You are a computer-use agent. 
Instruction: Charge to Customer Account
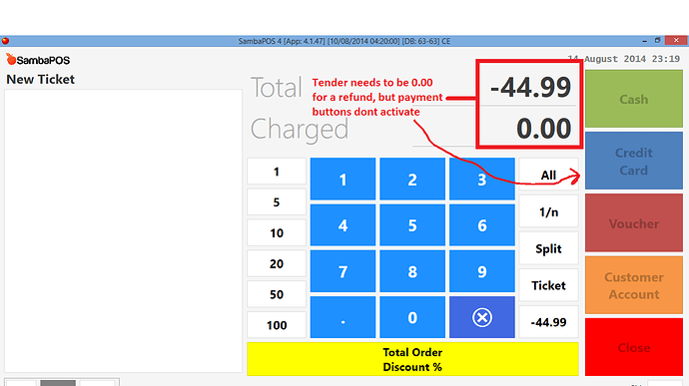point(634,285)
